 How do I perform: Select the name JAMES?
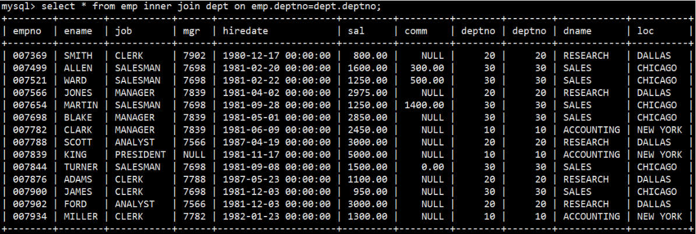click(78, 192)
